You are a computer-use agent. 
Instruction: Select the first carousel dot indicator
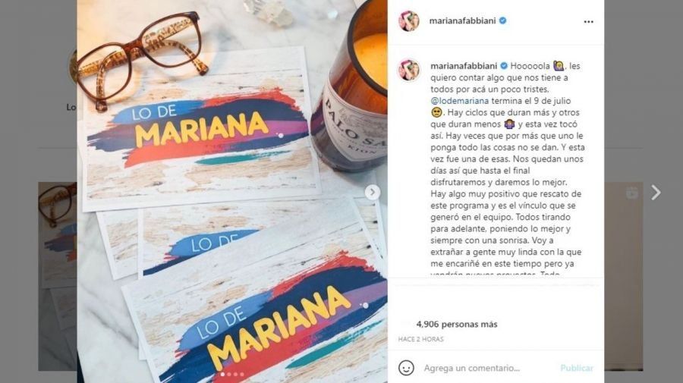coord(222,375)
